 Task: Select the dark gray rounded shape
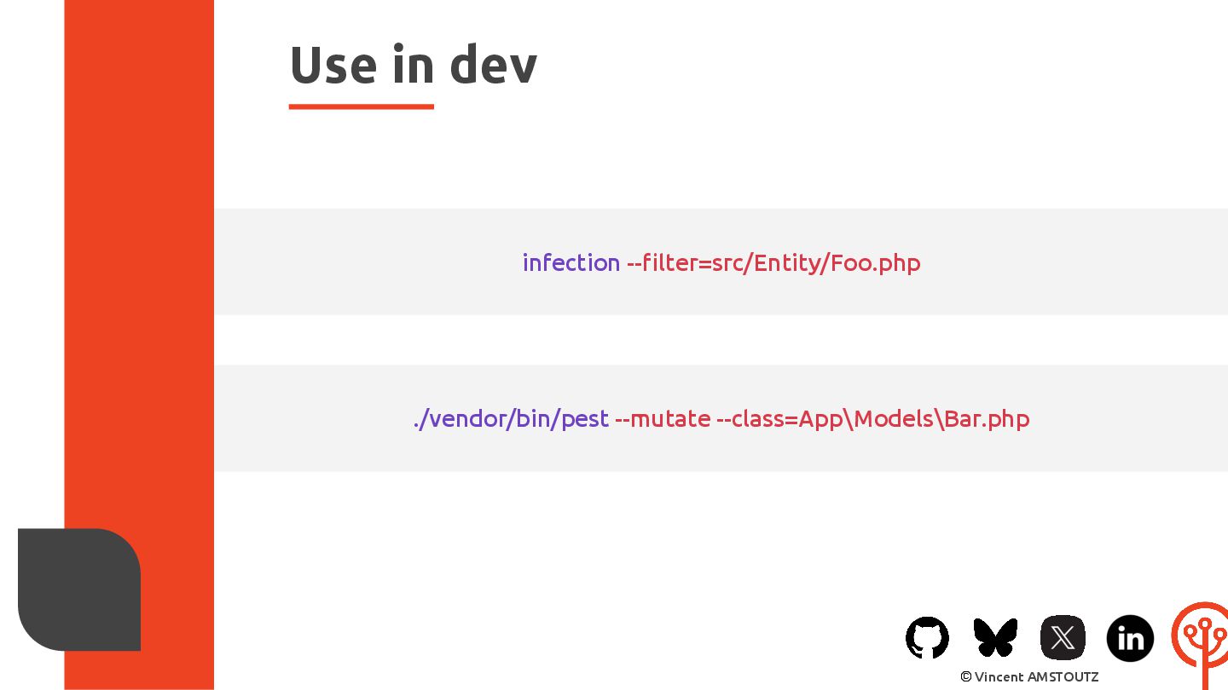(x=79, y=589)
